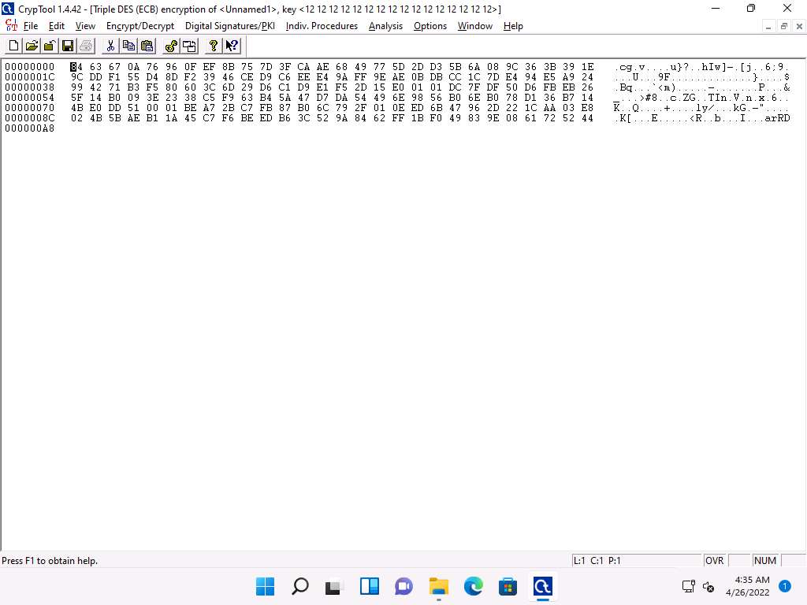
Task: Click the NUM lock status indicator
Action: tap(764, 561)
